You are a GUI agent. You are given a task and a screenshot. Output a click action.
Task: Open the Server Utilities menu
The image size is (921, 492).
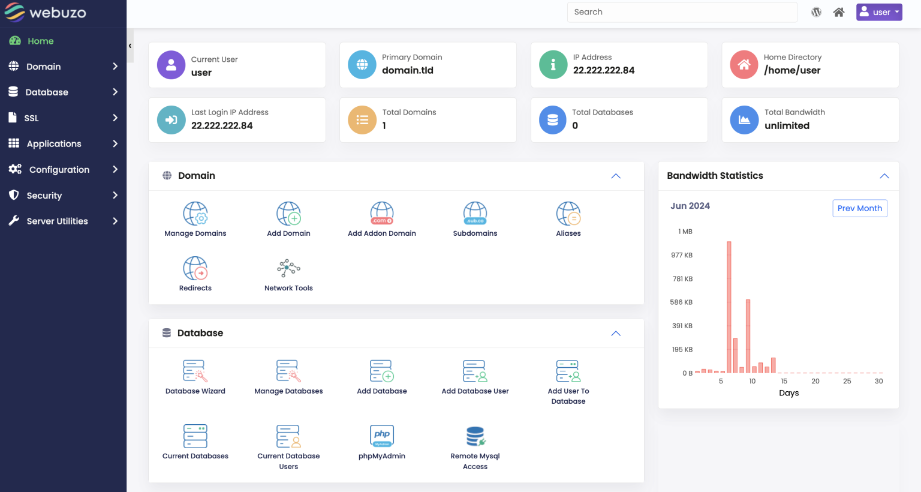point(56,221)
